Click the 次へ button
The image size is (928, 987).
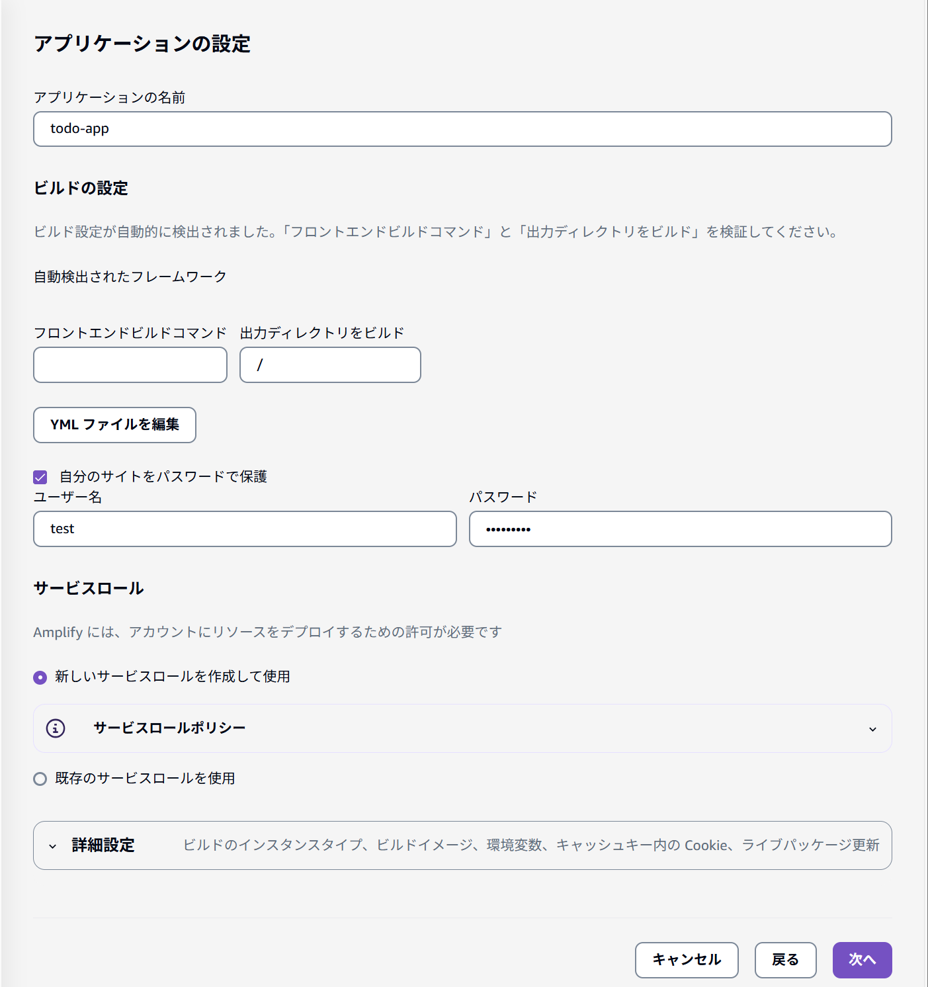862,960
